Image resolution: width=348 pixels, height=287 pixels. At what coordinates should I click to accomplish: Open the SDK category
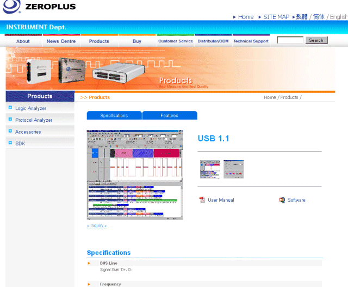pyautogui.click(x=20, y=143)
